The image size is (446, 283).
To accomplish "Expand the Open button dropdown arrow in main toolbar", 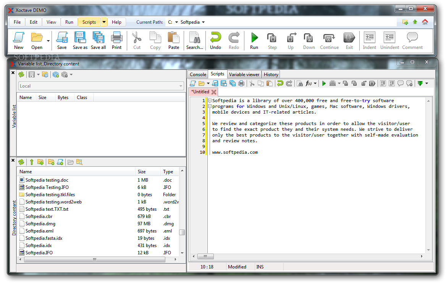I will [48, 41].
